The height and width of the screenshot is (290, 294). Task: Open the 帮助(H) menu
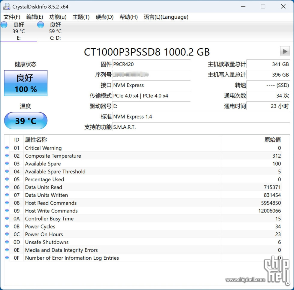tap(129, 17)
